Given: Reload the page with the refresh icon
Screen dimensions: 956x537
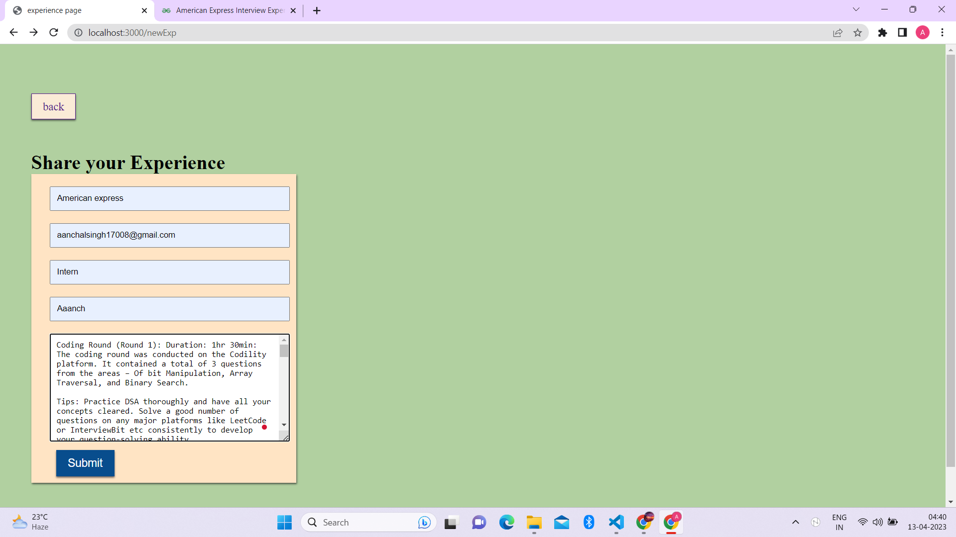Looking at the screenshot, I should (x=54, y=32).
